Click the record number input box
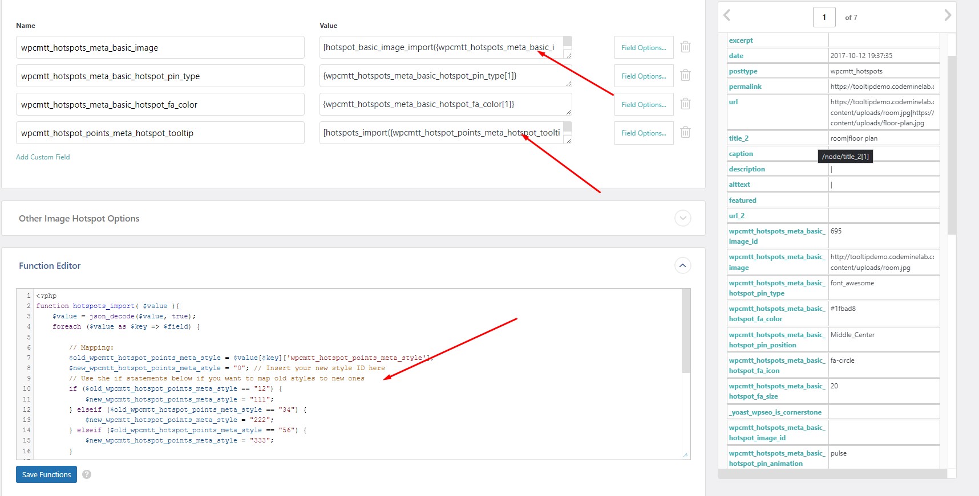 tap(824, 17)
